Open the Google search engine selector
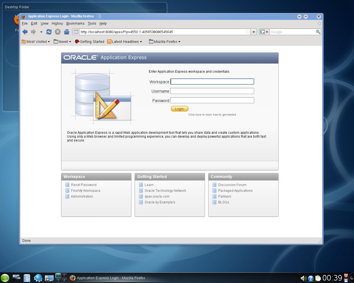Viewport: 354px width, 283px height. [264, 32]
